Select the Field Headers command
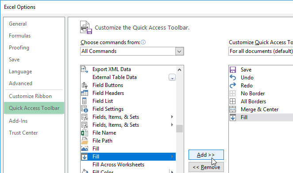 [x=128, y=93]
